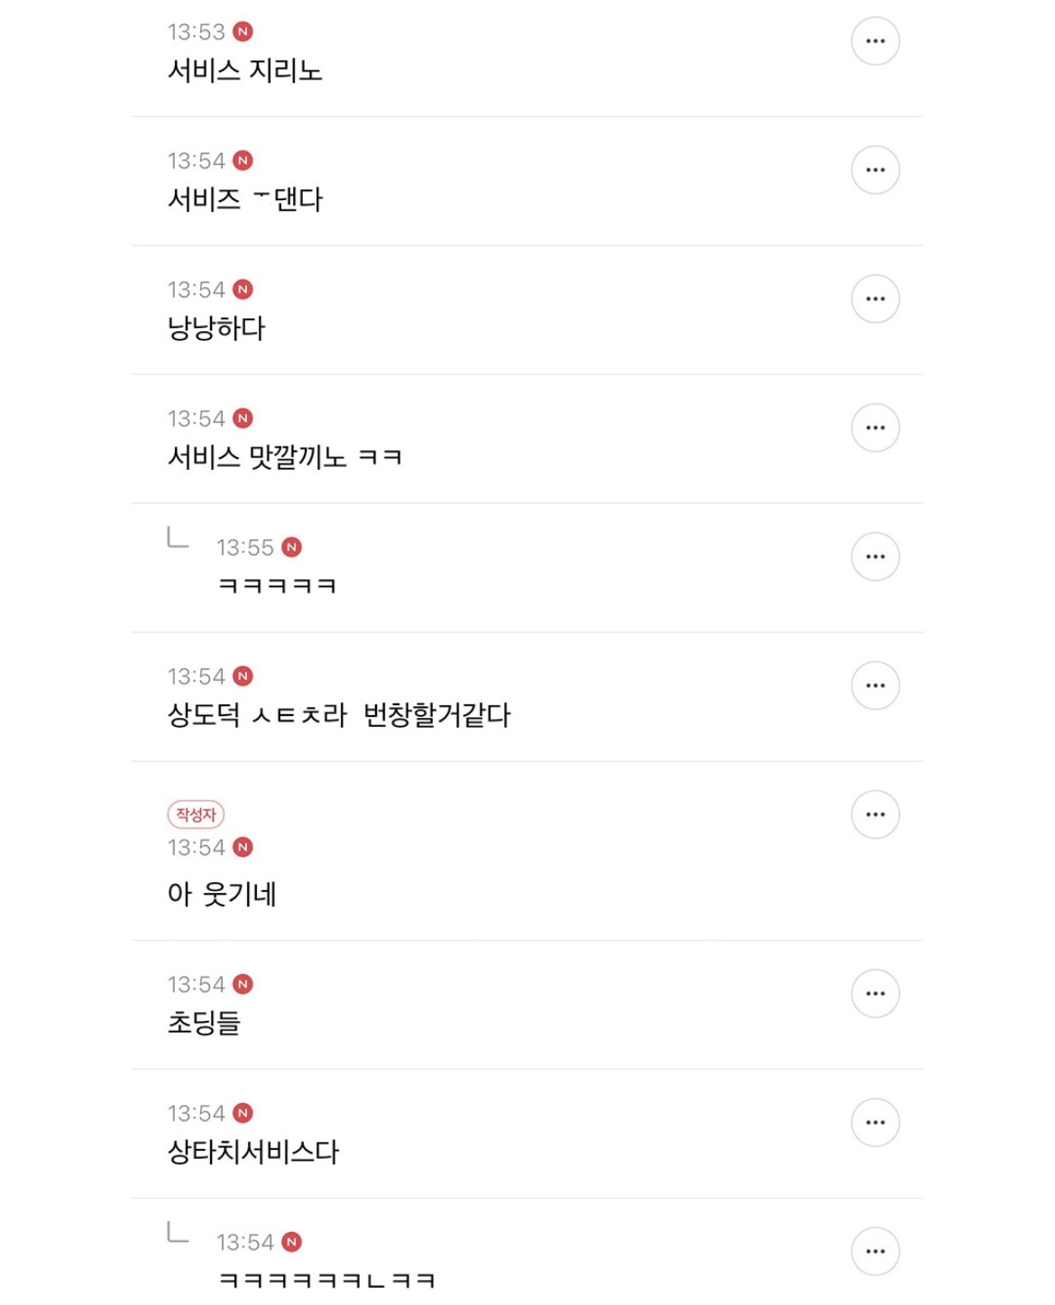Screen dimensions: 1055x1305
Task: Tap the '작성자' author badge
Action: click(196, 814)
